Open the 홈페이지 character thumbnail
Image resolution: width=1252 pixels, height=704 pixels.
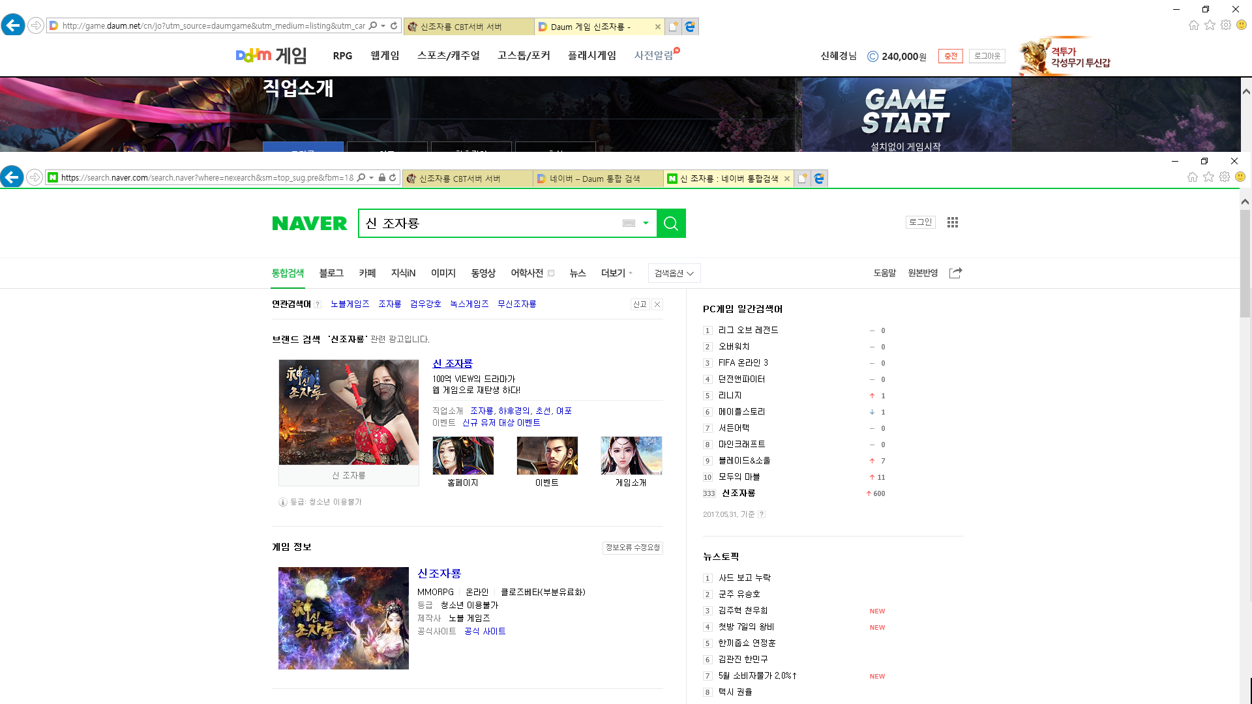(x=463, y=456)
